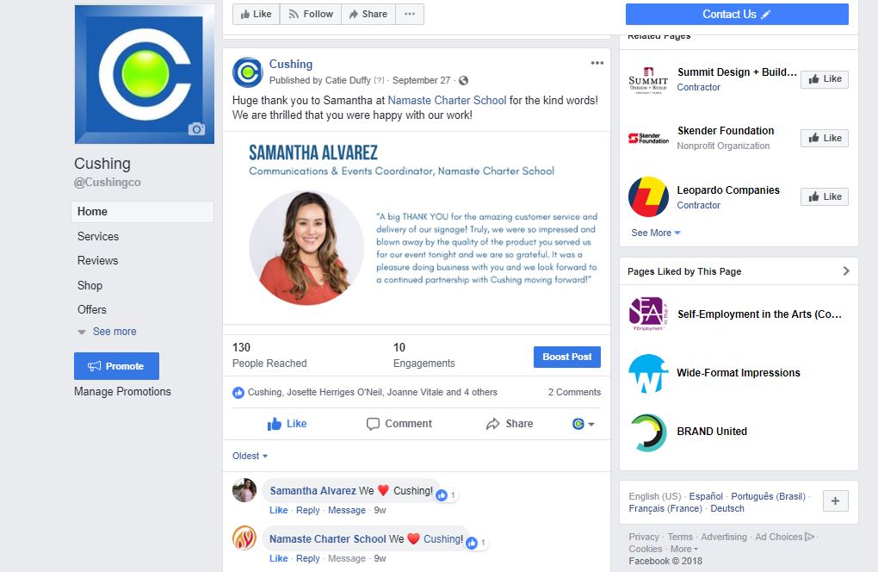
Task: Click Message under Samantha Alvarez's comment
Action: (x=347, y=510)
